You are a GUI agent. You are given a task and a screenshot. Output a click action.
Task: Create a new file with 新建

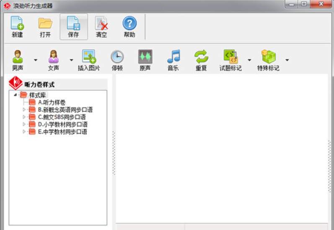coord(17,27)
